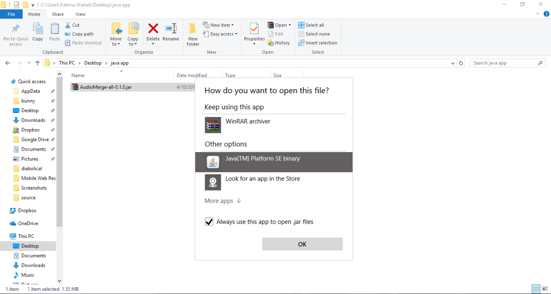This screenshot has height=294, width=551.
Task: Switch to the View ribbon tab
Action: pyautogui.click(x=80, y=14)
